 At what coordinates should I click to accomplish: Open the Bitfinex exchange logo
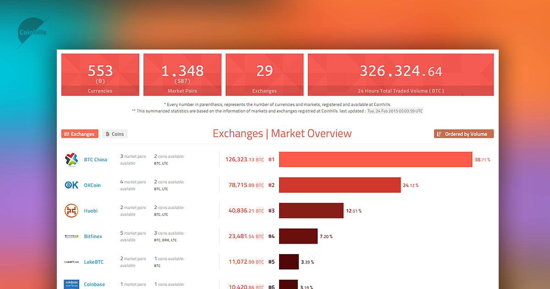71,237
